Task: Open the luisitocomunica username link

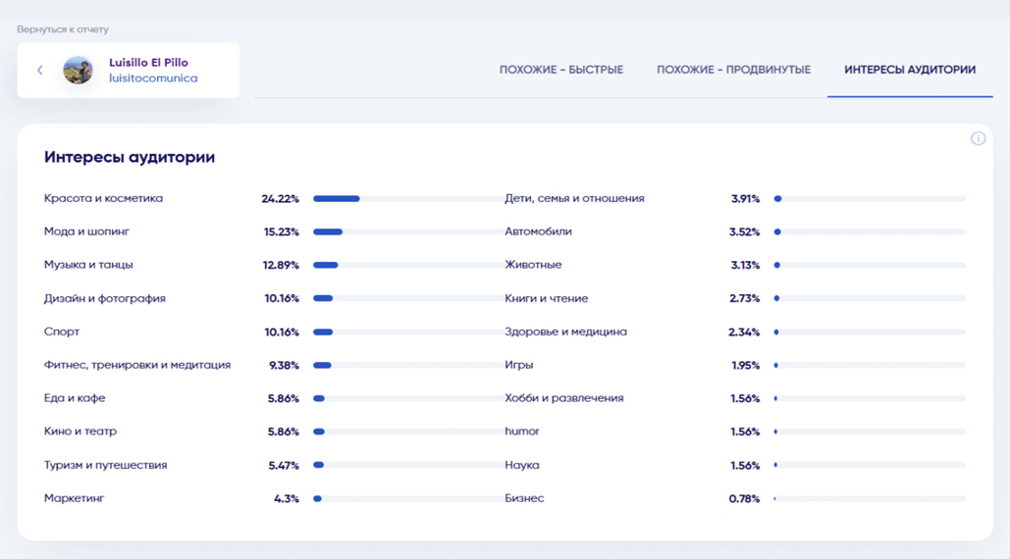Action: pos(153,78)
